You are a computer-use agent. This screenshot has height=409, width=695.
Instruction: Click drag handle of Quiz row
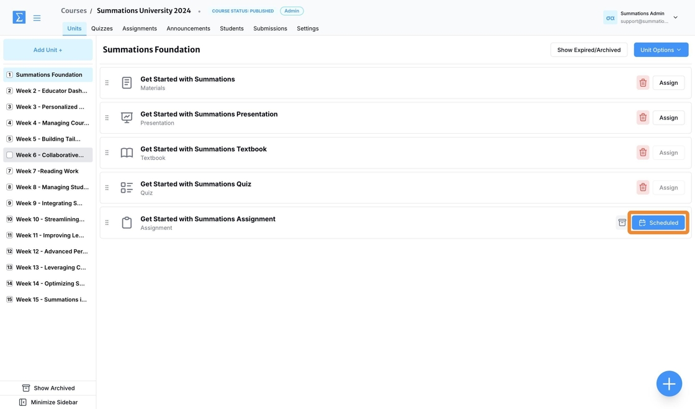[x=107, y=188]
